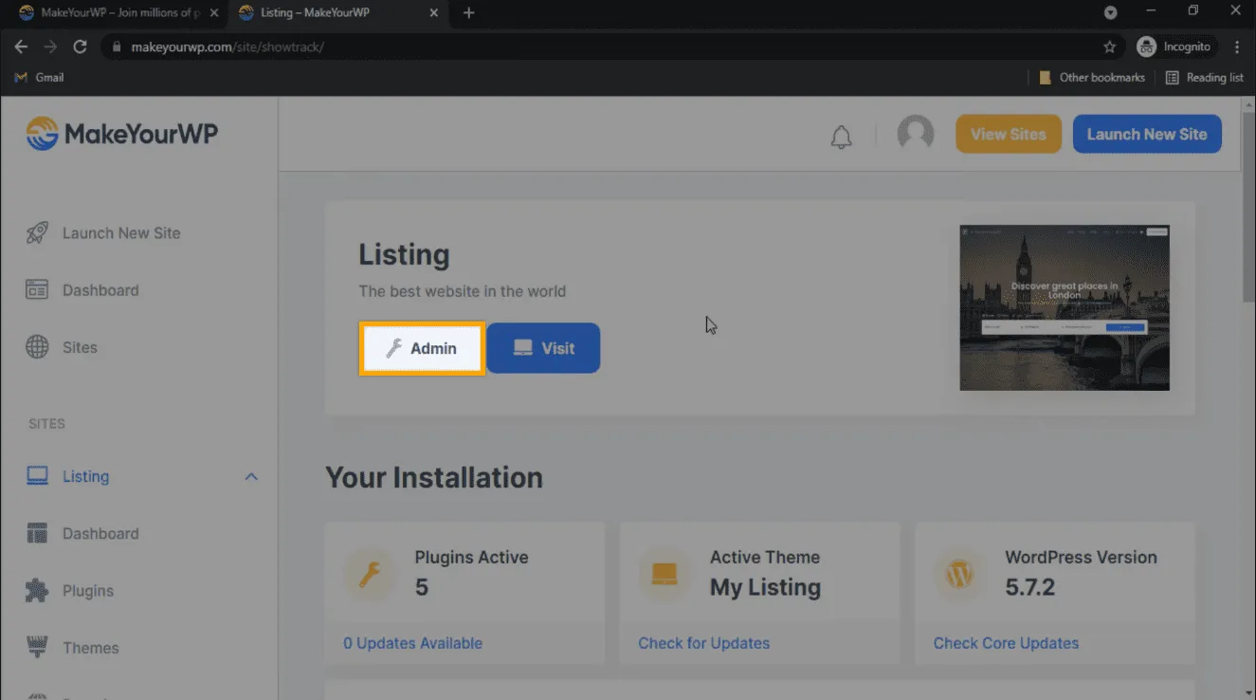Screen dimensions: 1256x700
Task: Open the Chrome three-dot menu
Action: [1237, 46]
